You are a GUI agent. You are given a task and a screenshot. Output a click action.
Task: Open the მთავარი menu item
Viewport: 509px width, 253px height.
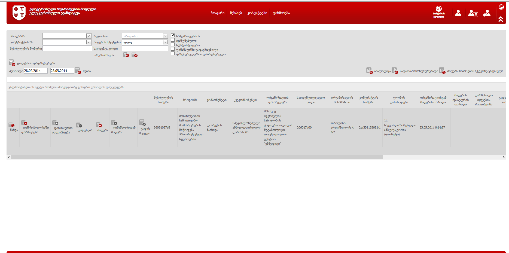217,13
